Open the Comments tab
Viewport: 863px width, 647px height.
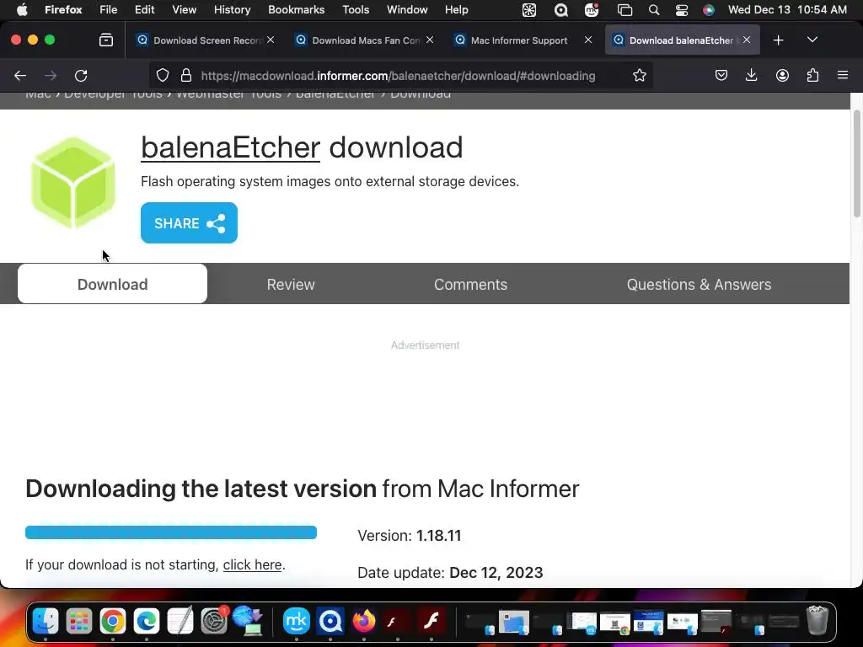pyautogui.click(x=470, y=285)
